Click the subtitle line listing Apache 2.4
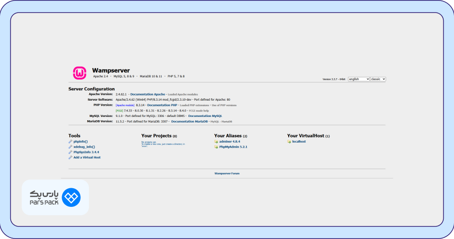This screenshot has width=454, height=239. point(139,76)
